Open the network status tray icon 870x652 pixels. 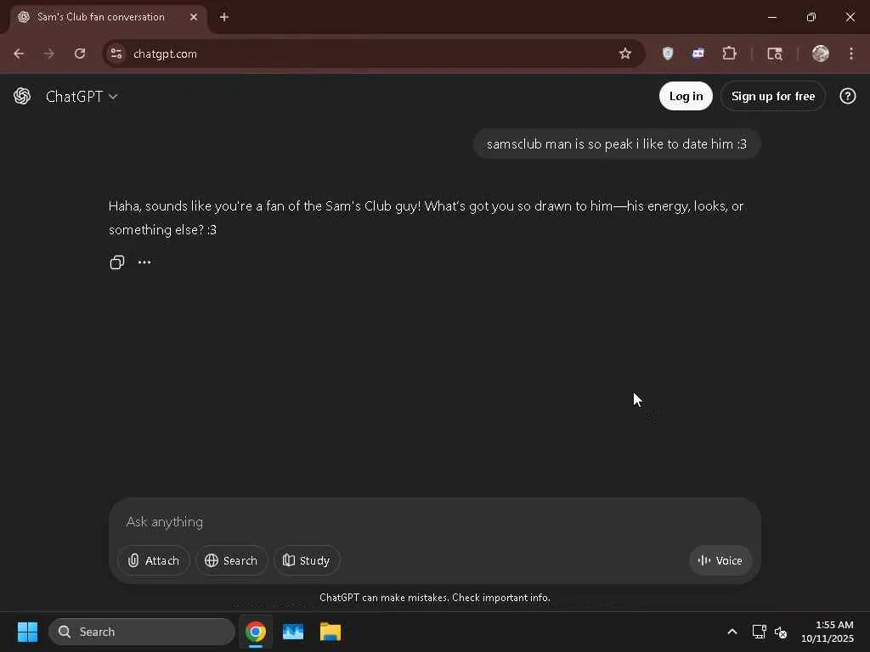pyautogui.click(x=759, y=632)
